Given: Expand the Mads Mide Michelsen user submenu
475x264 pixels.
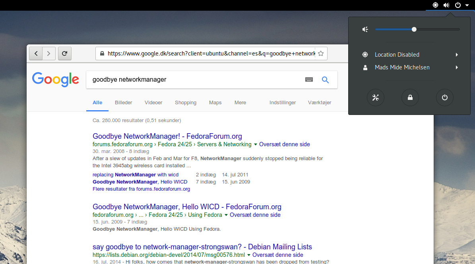Looking at the screenshot, I should pos(457,67).
